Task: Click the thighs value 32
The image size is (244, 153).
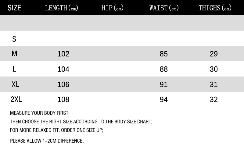Action: [x=214, y=99]
